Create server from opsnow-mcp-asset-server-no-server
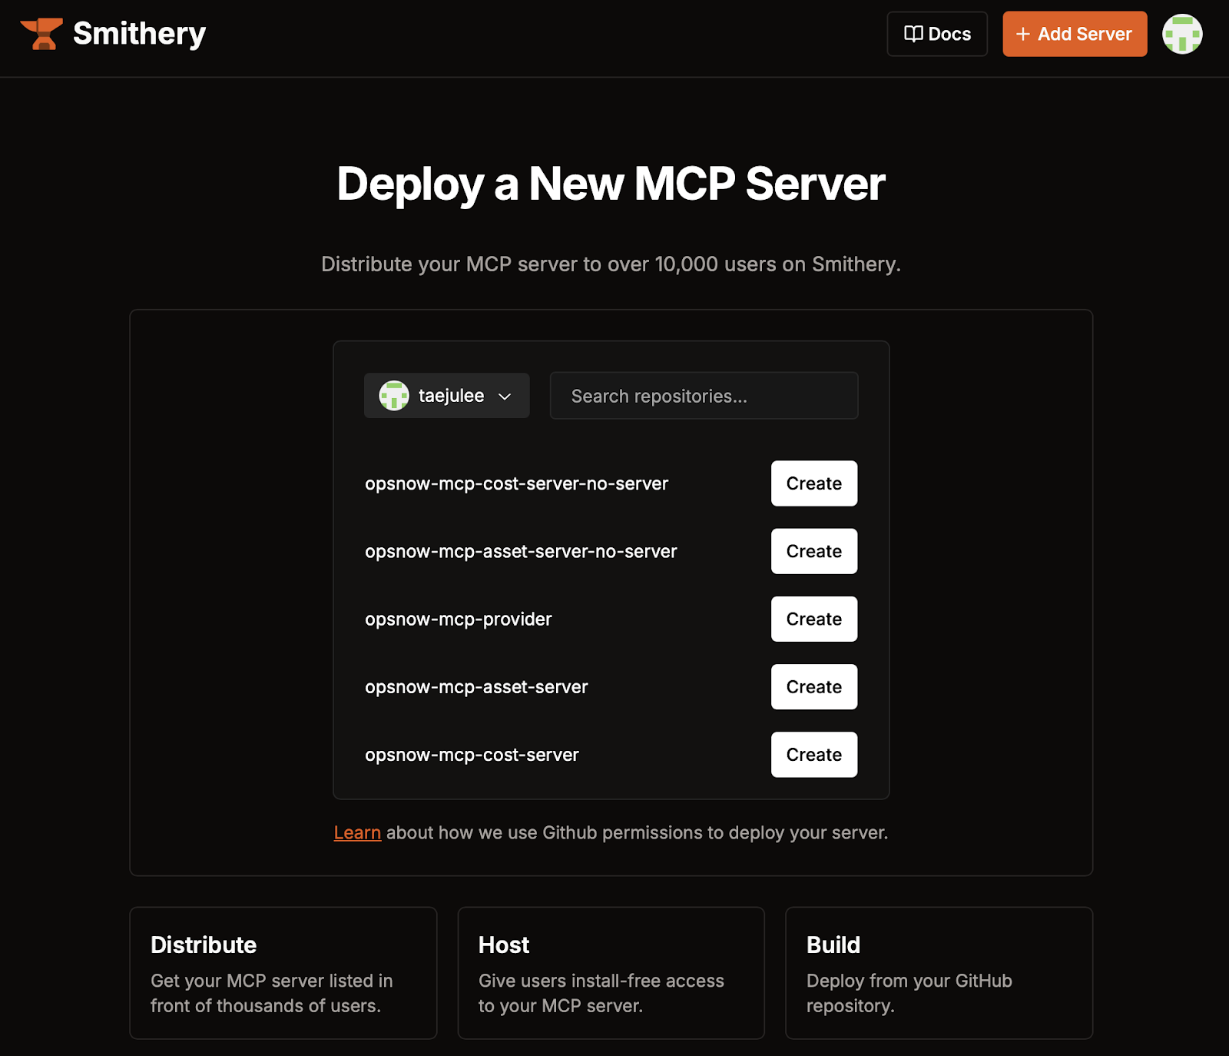The width and height of the screenshot is (1229, 1056). tap(814, 551)
